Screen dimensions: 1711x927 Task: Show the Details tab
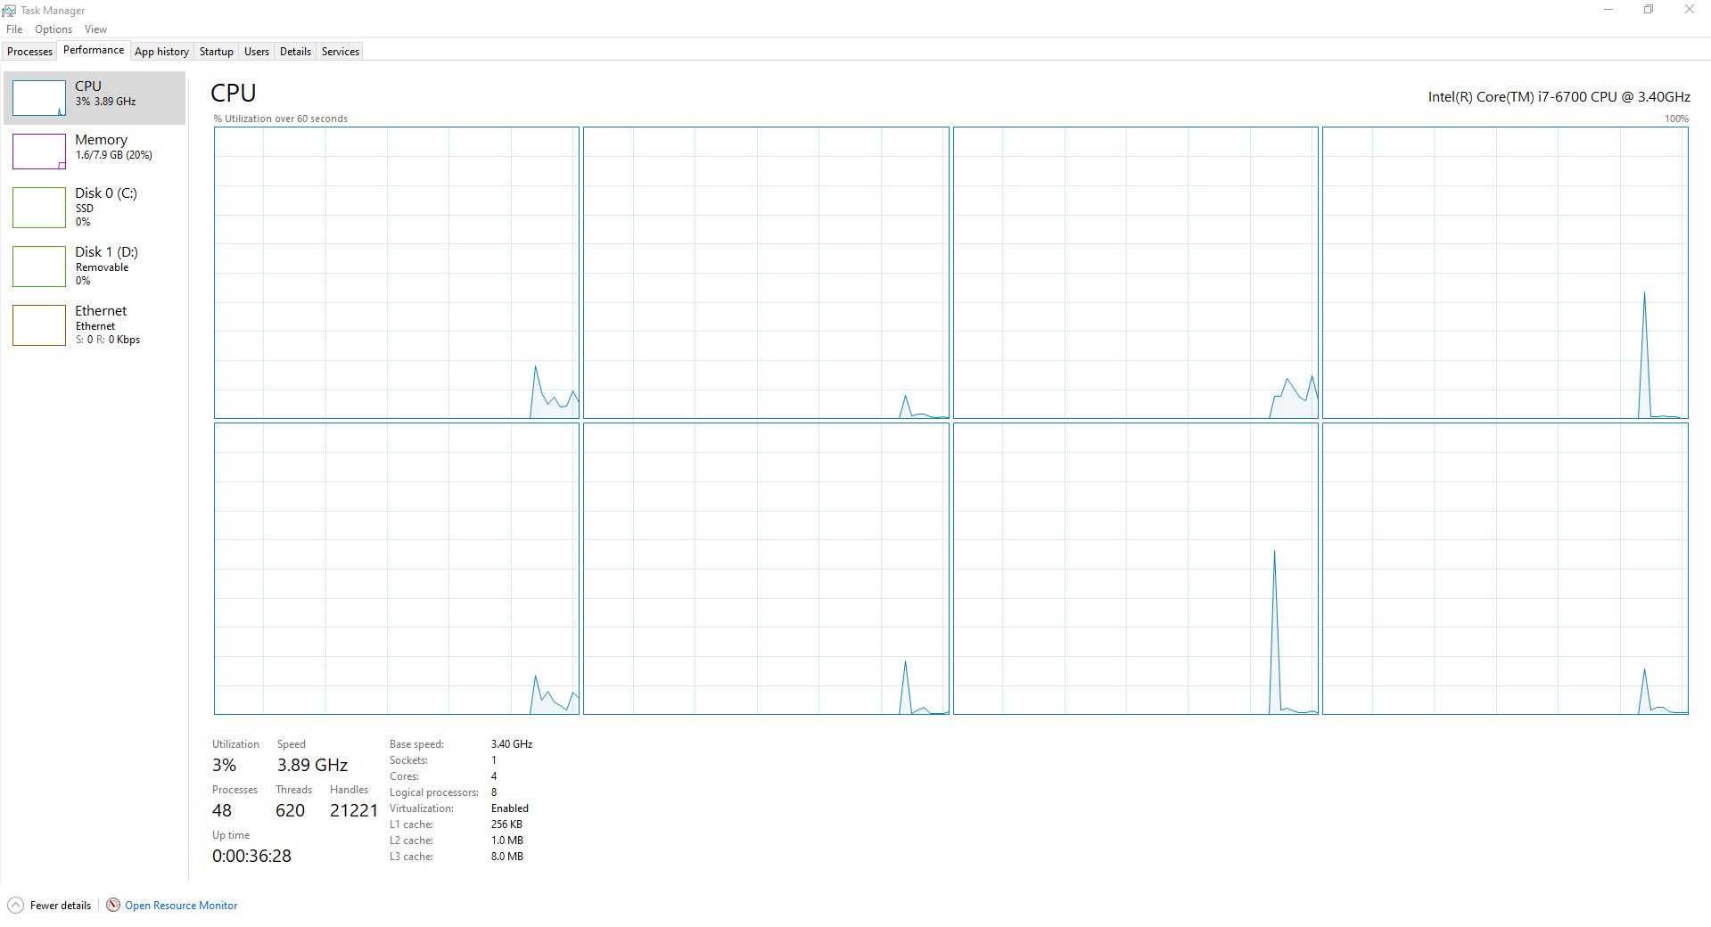click(x=295, y=52)
